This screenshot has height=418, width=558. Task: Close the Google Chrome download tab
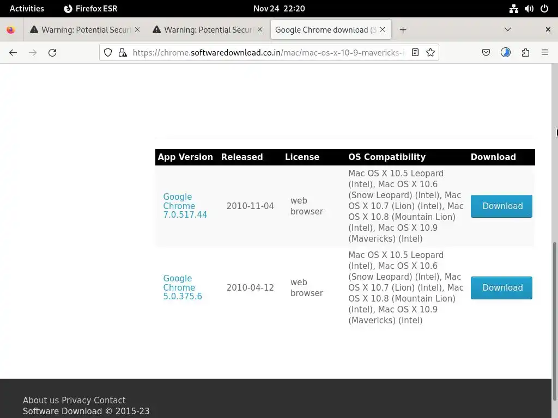pyautogui.click(x=383, y=29)
